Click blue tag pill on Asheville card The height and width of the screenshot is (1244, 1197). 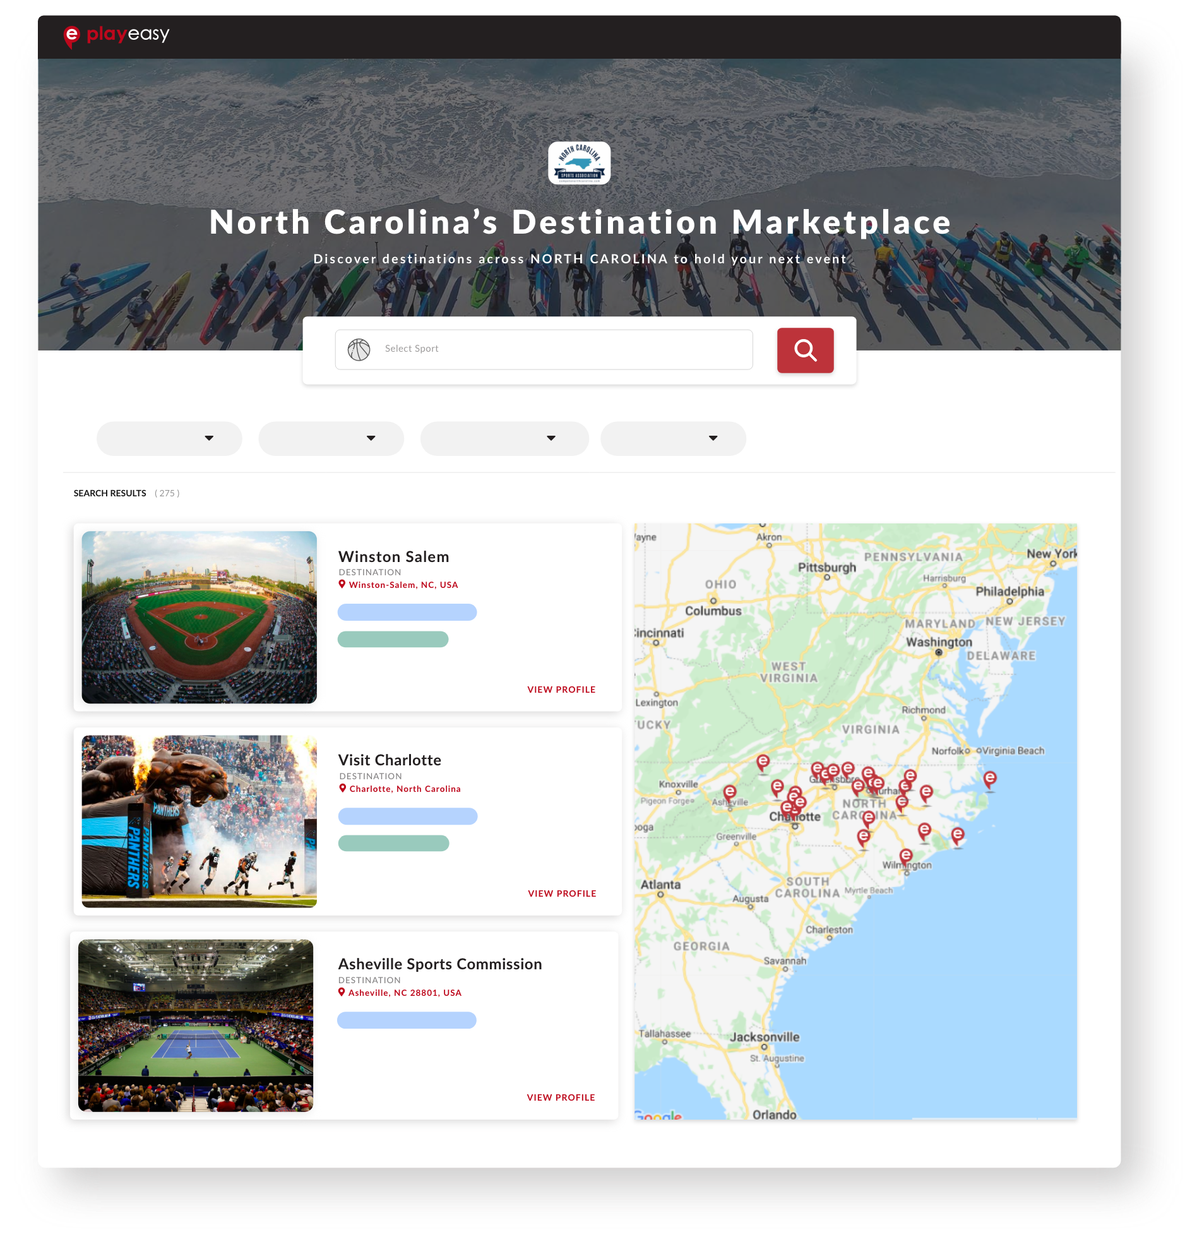[x=407, y=1020]
